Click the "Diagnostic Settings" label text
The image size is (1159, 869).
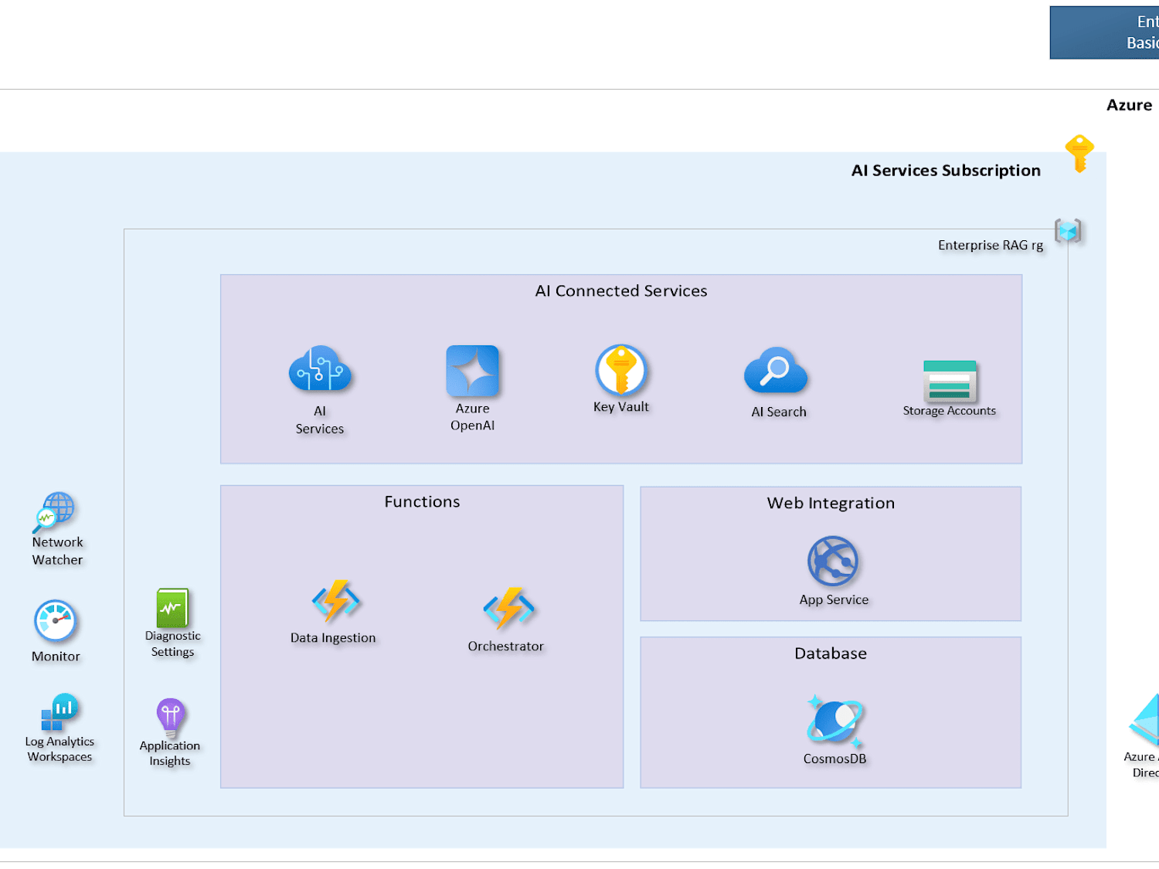[172, 644]
